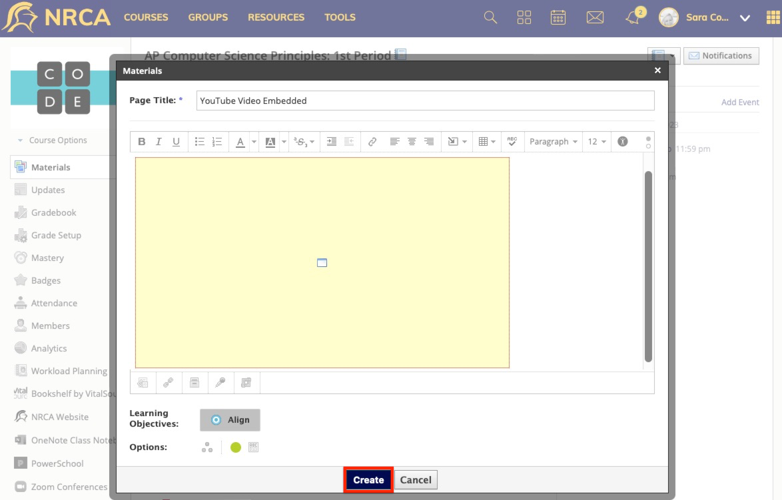Toggle the grading options setting

point(254,447)
